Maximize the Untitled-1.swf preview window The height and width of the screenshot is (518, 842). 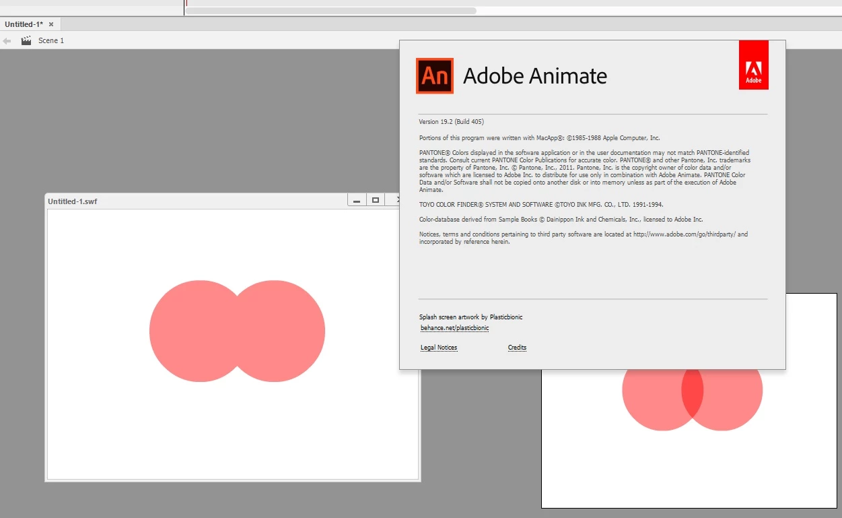(x=376, y=200)
